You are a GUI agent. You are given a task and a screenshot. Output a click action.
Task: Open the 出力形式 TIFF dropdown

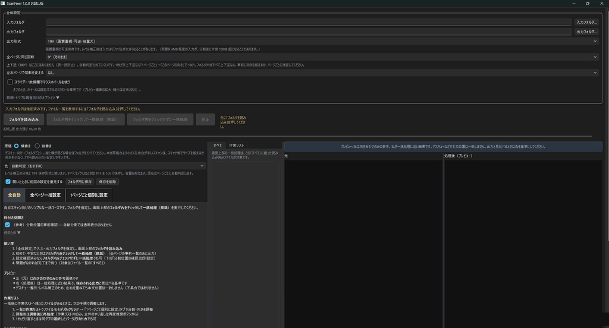tap(322, 41)
